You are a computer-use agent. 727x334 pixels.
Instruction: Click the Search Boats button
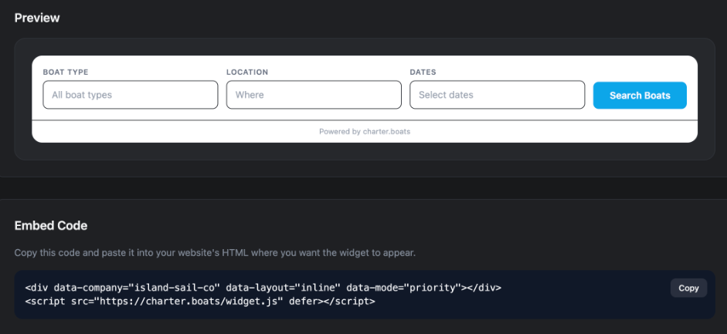coord(640,96)
